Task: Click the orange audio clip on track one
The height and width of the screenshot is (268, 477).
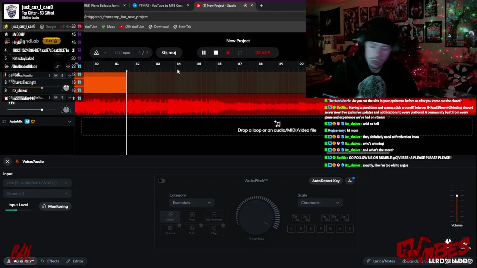Action: pos(101,83)
